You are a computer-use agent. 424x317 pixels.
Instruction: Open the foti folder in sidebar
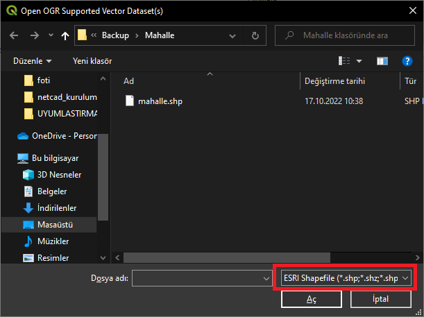click(37, 80)
